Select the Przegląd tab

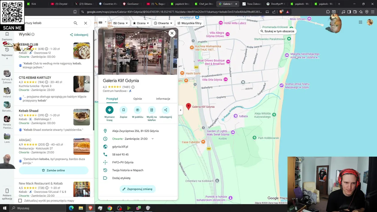tap(112, 99)
